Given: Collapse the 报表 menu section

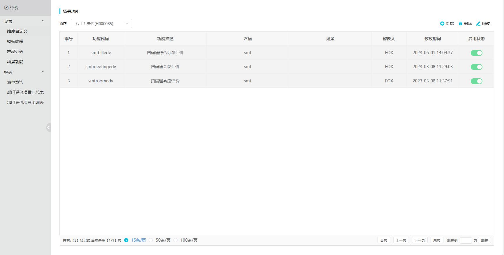Looking at the screenshot, I should pos(43,72).
